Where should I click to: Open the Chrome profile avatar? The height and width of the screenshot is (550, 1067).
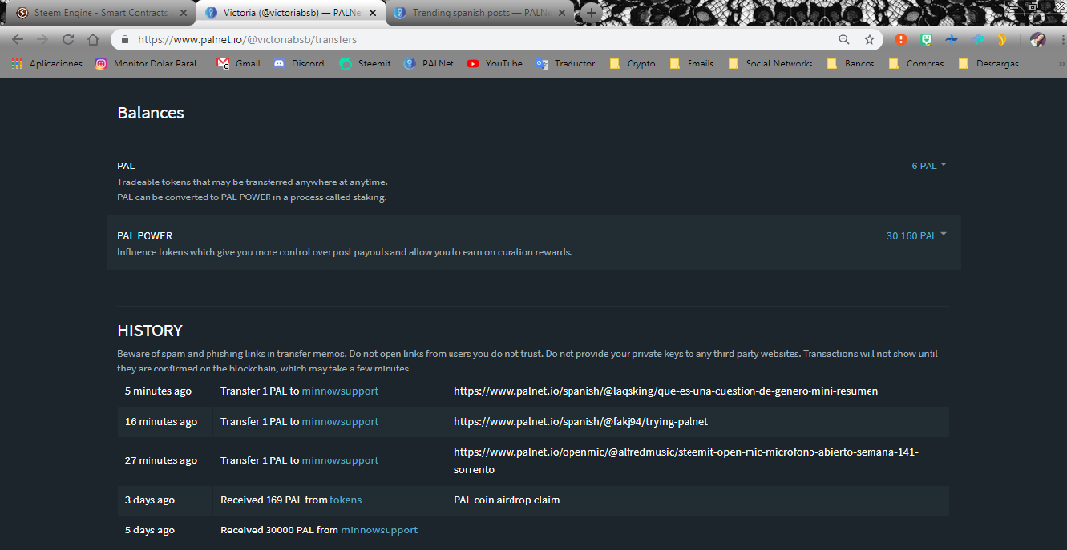point(1037,39)
